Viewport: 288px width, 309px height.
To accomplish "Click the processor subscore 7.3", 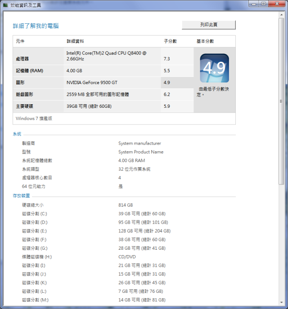I will click(166, 59).
